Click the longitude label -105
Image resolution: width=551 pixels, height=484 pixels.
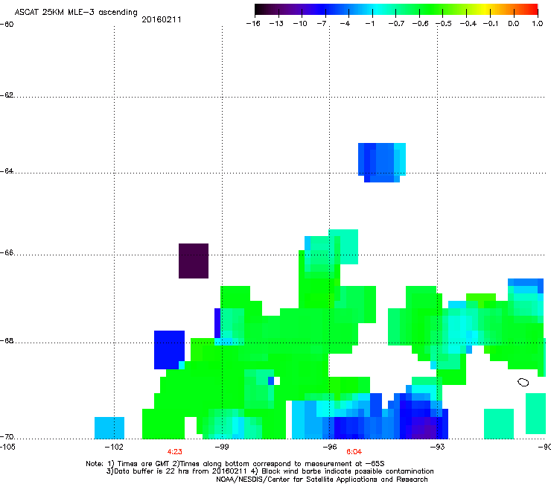tap(7, 447)
